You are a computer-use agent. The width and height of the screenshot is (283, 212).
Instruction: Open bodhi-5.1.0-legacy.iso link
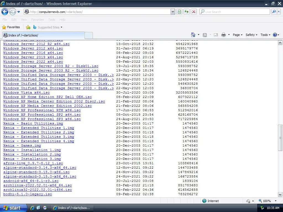pos(28,194)
